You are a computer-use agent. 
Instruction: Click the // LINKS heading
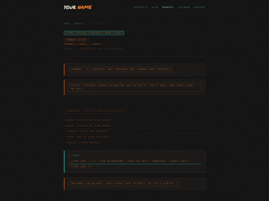(x=74, y=155)
